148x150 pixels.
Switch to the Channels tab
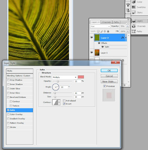[x=106, y=22]
